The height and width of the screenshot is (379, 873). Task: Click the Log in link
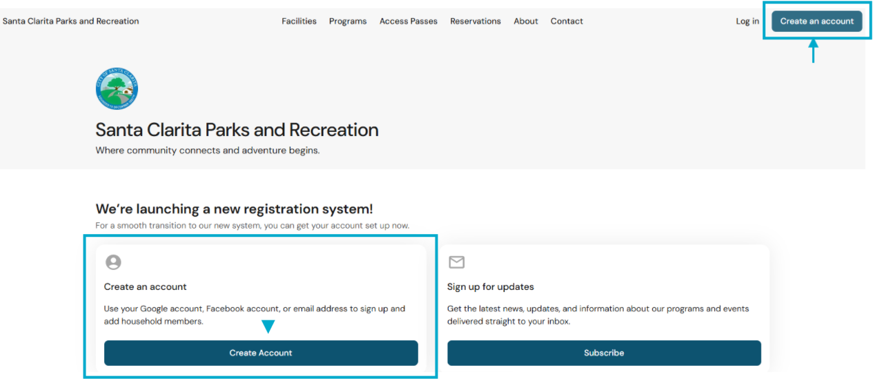(747, 21)
